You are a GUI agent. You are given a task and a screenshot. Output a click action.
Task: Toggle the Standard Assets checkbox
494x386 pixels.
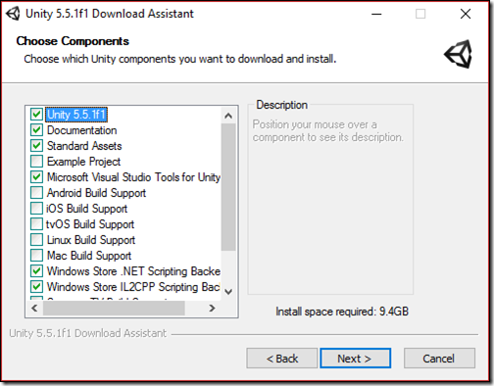click(36, 146)
